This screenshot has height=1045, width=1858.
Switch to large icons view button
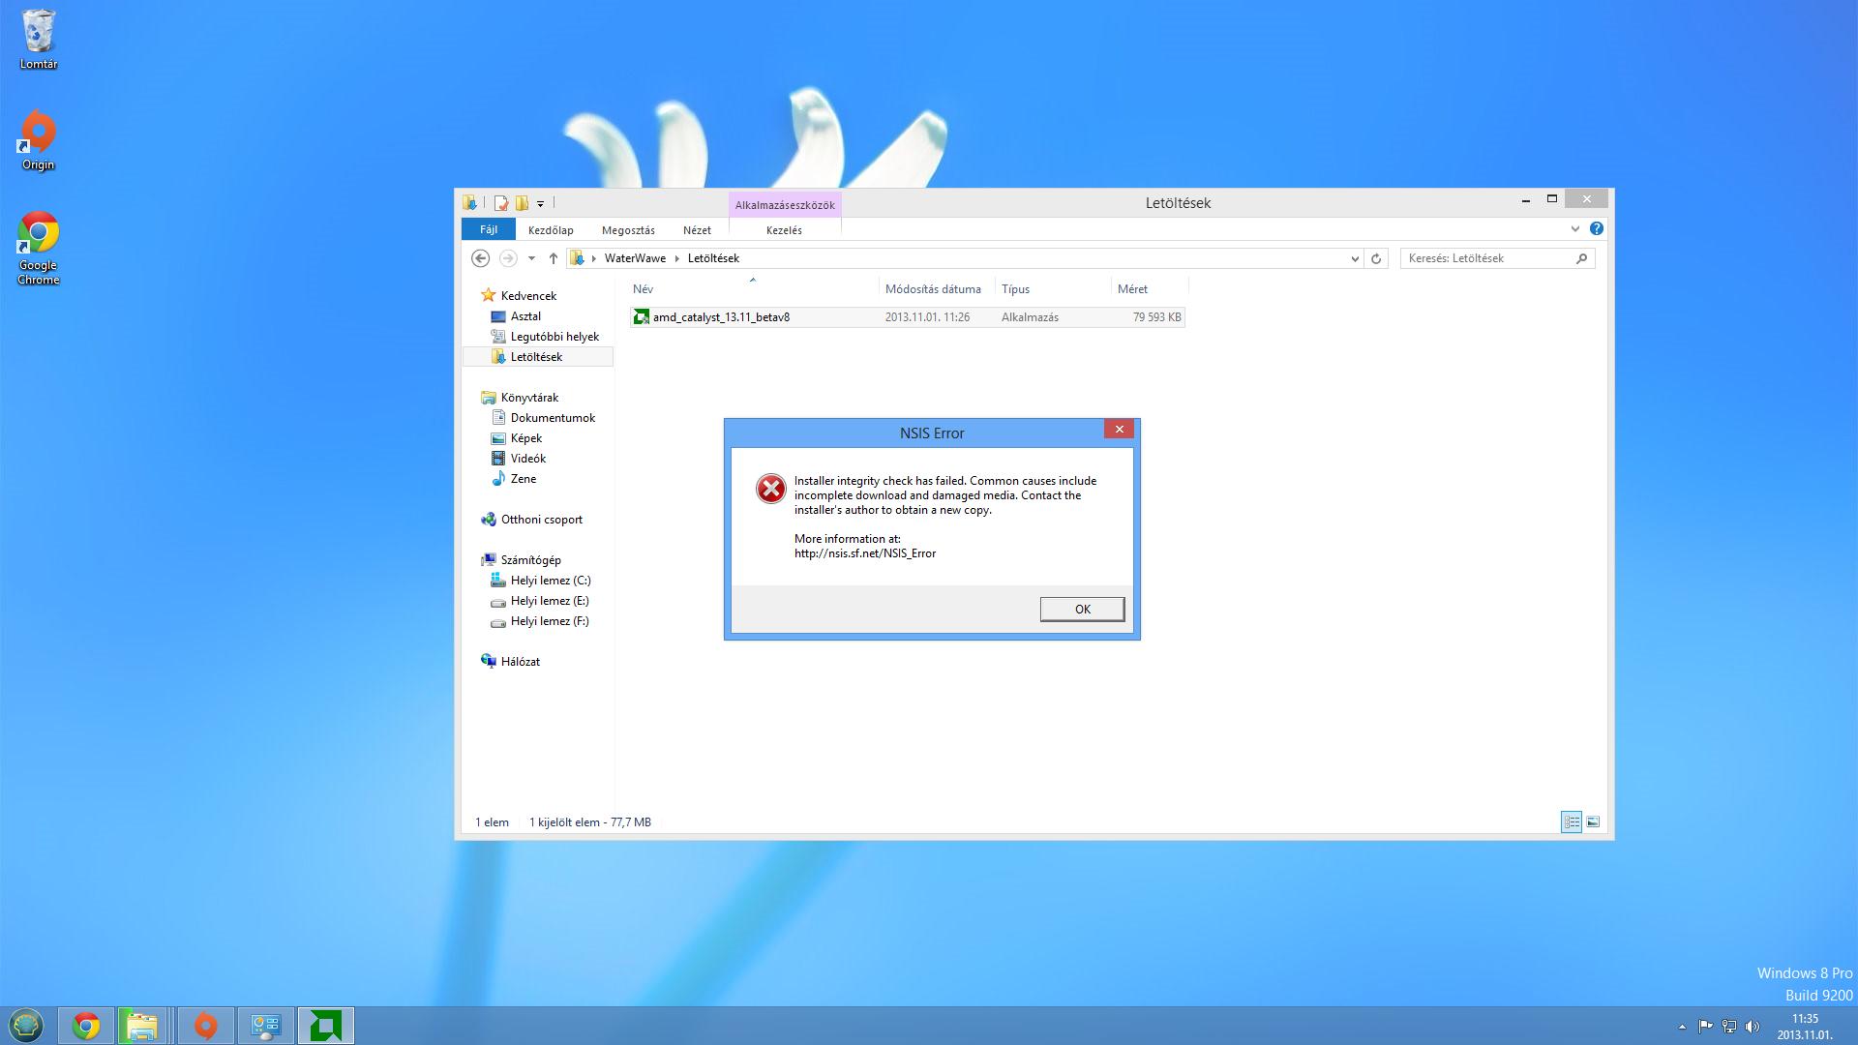click(x=1593, y=822)
